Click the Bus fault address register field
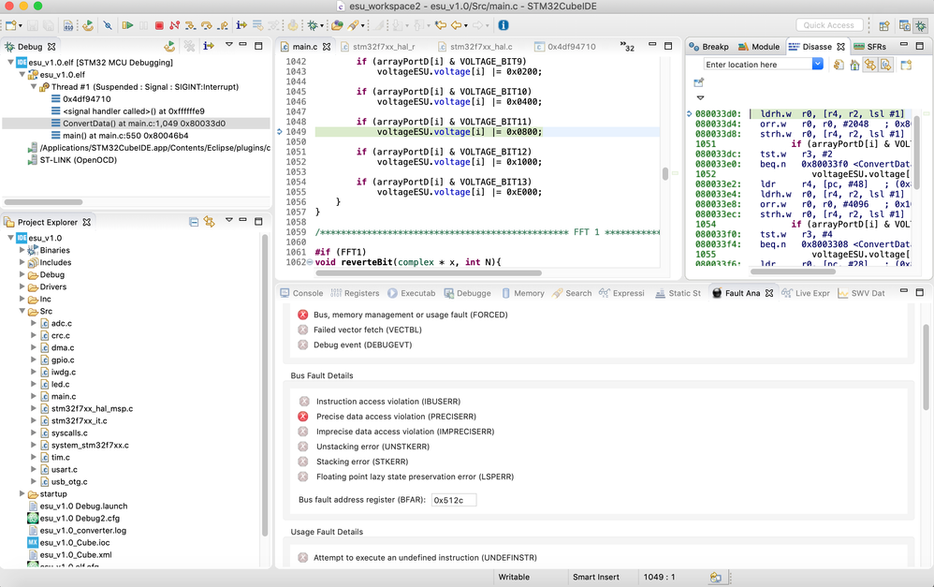 (453, 500)
